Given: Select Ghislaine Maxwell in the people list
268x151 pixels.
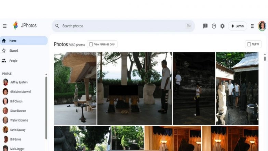Looking at the screenshot, I should [x=21, y=92].
